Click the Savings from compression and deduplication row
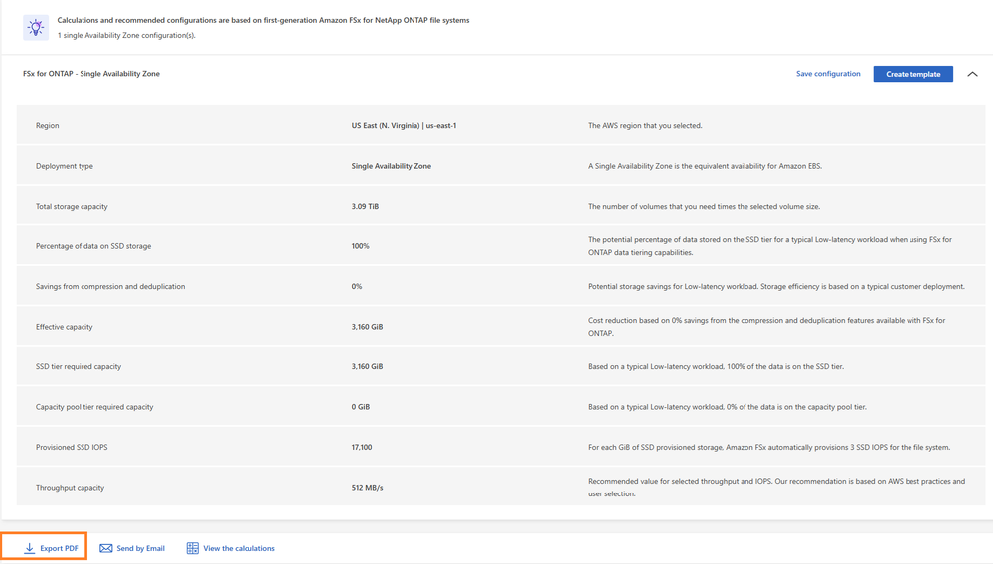The image size is (993, 564). pyautogui.click(x=110, y=287)
